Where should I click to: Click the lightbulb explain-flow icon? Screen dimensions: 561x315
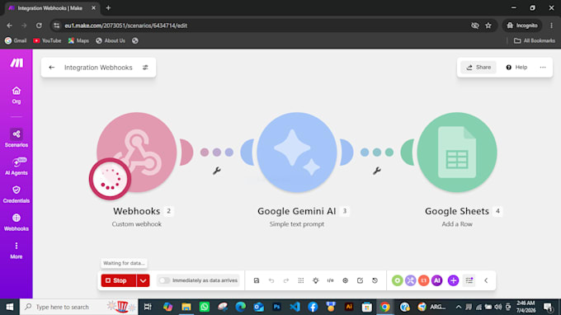coord(315,280)
